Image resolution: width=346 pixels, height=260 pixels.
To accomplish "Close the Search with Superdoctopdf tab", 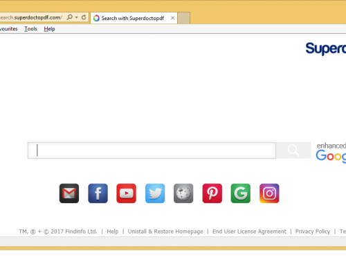I will (172, 18).
